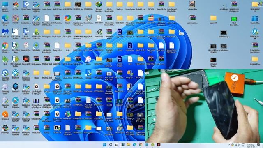Open the Widgets panel from the taskbar
Image resolution: width=263 pixels, height=148 pixels.
122,145
